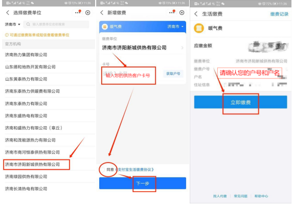Tap back arrow on 选择缴费单位 screen
The image size is (293, 208).
point(8,13)
